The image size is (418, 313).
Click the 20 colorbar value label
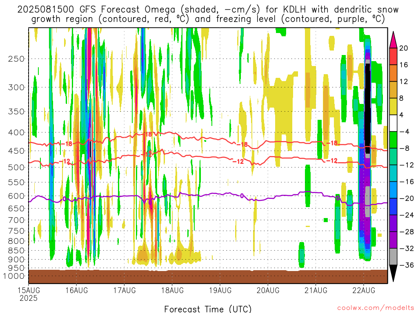coord(404,48)
